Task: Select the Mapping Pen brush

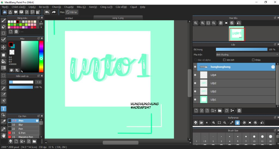Action: tap(23, 137)
